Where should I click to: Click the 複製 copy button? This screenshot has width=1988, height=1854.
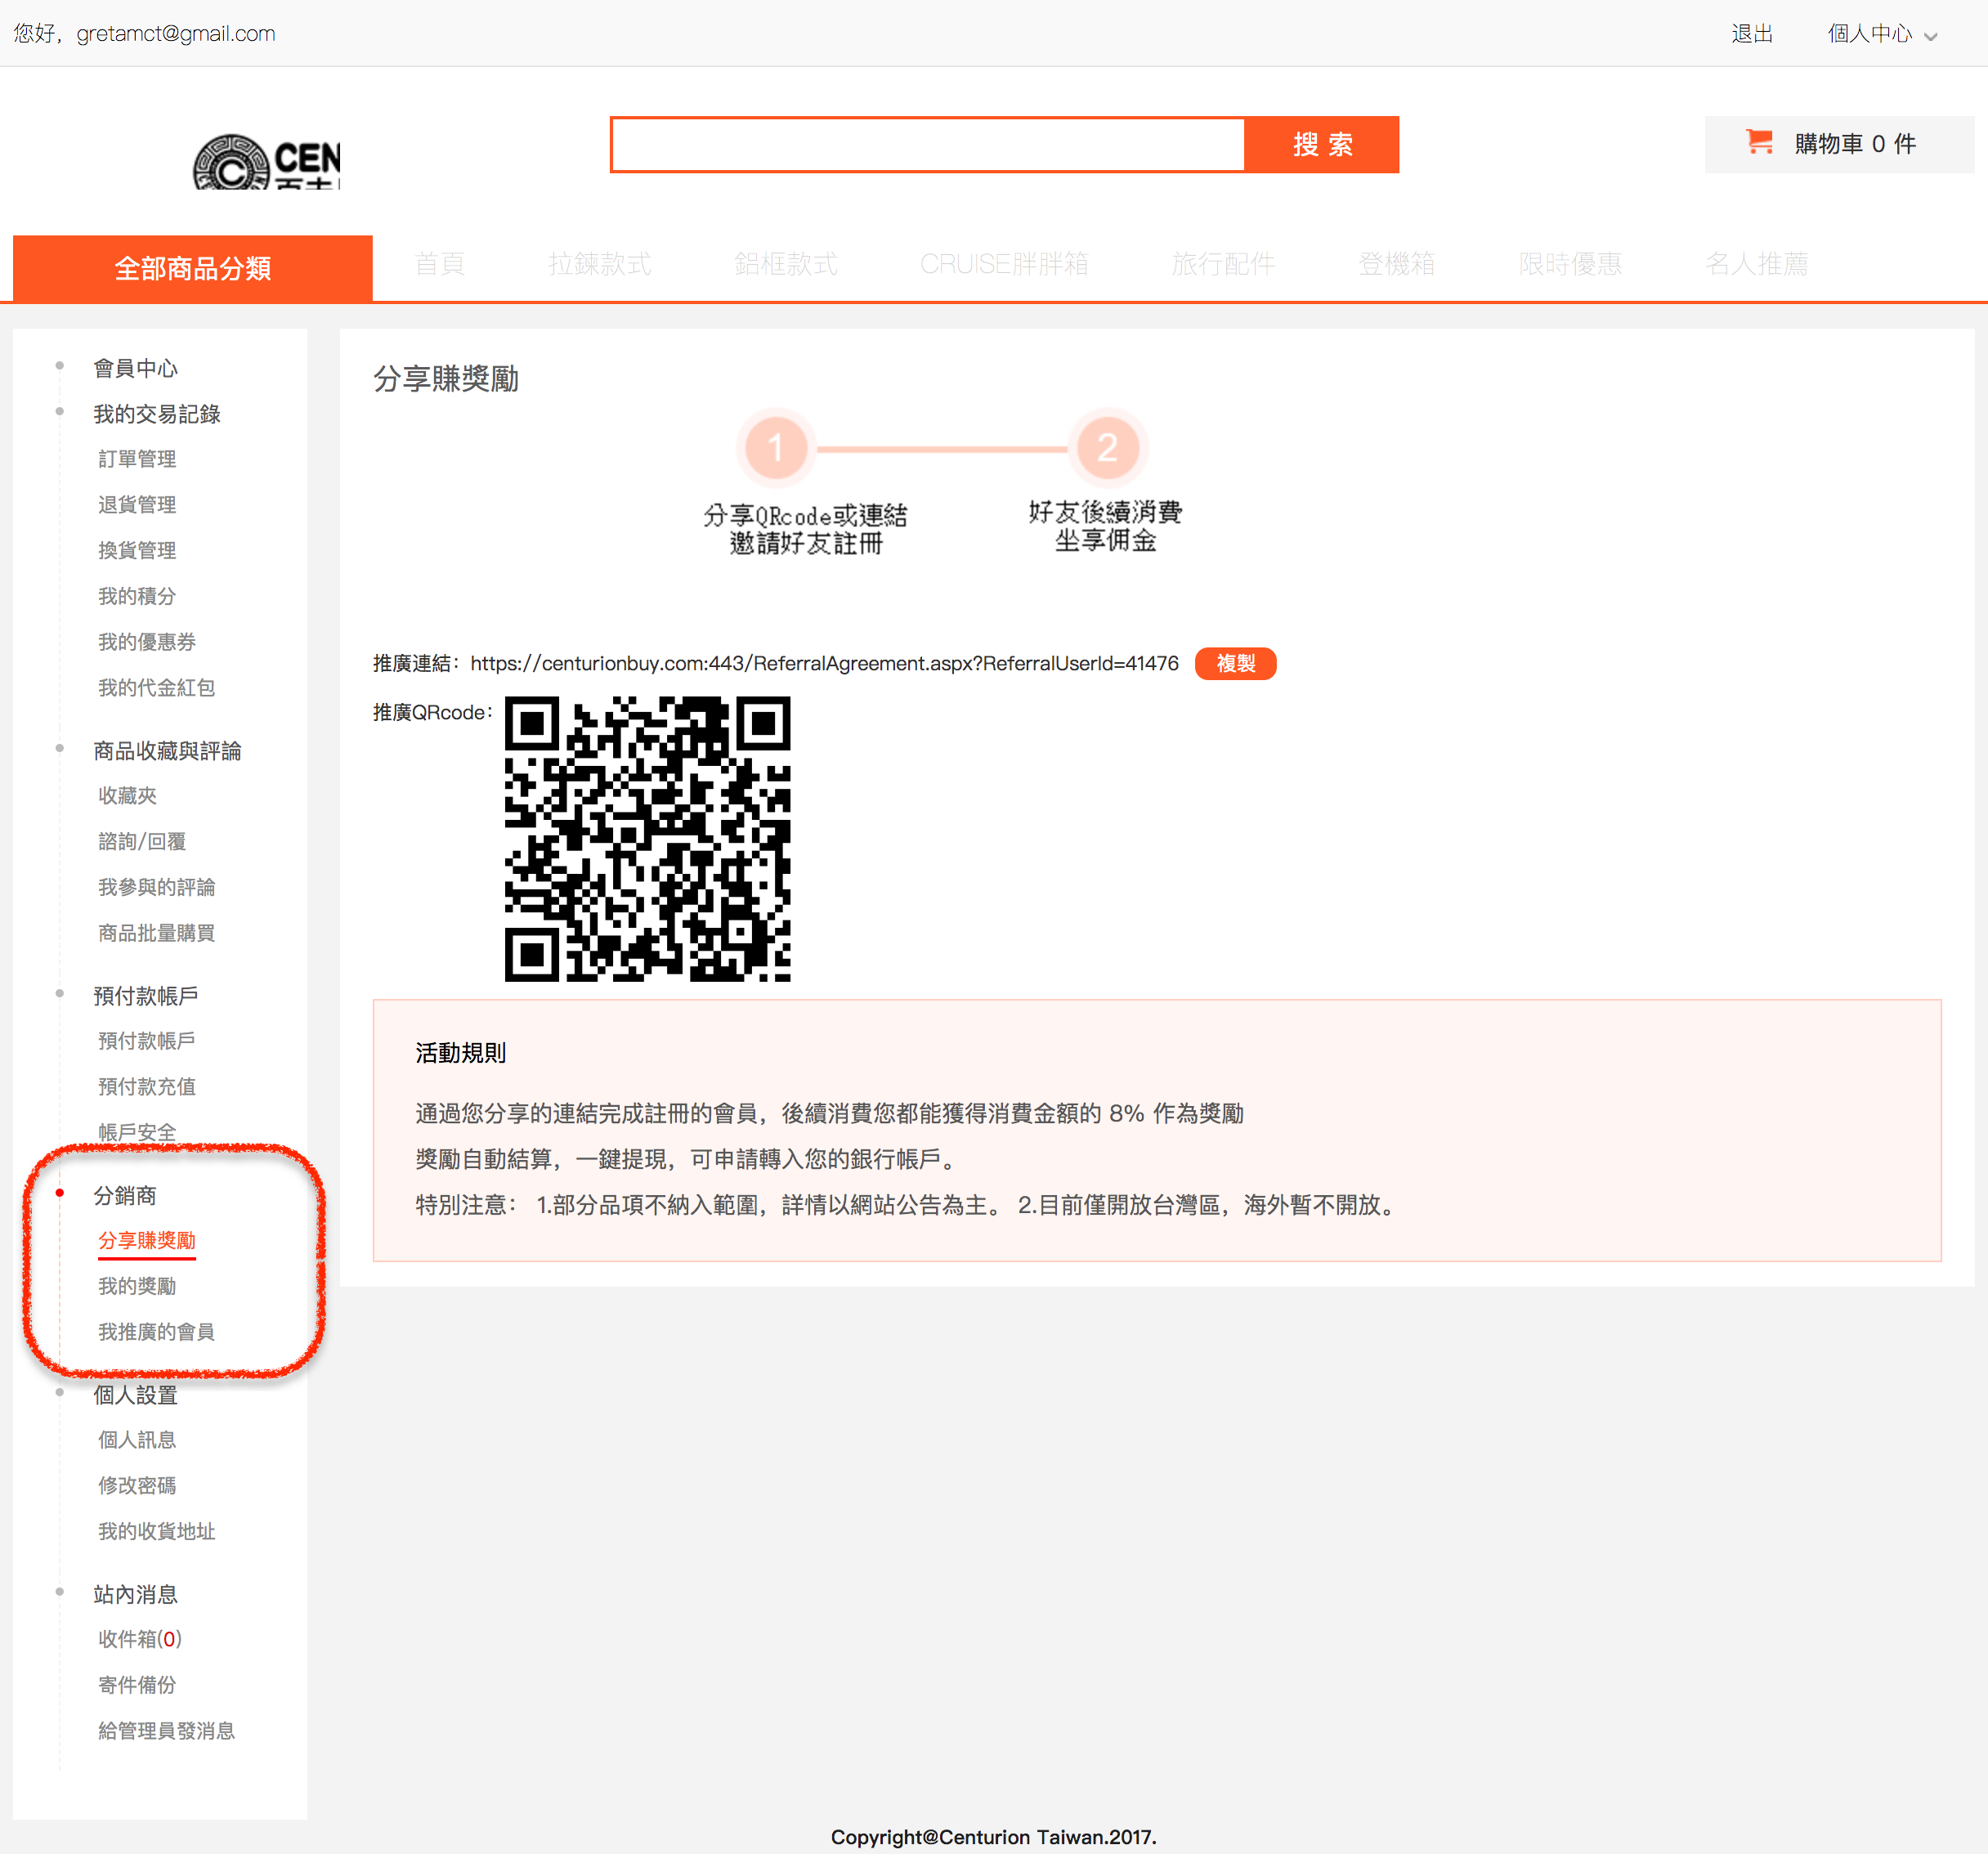[x=1235, y=663]
